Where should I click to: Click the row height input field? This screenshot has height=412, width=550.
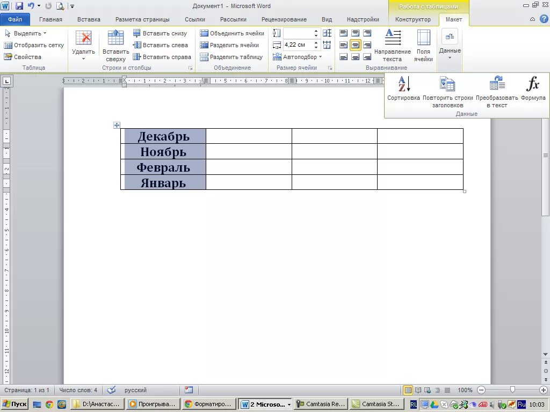(298, 33)
